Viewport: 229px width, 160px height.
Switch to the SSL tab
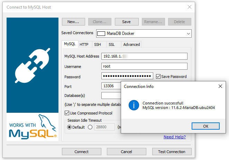tap(111, 44)
